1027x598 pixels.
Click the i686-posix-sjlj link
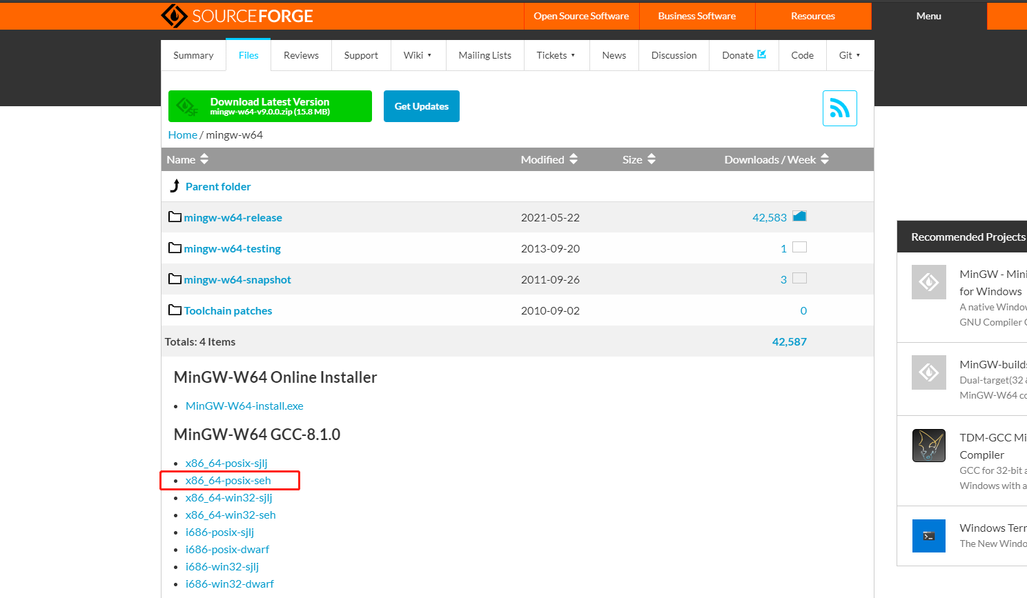[219, 532]
